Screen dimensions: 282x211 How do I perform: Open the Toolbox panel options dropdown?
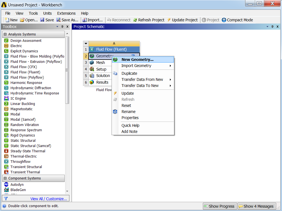point(57,27)
